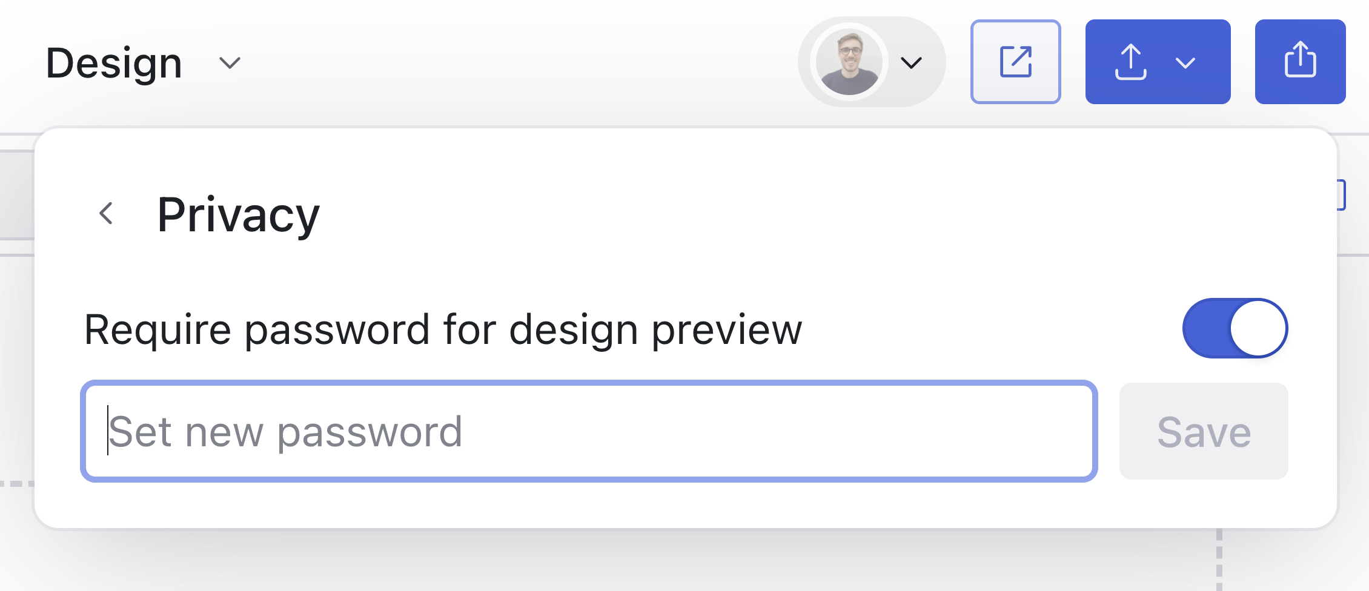The width and height of the screenshot is (1369, 591).
Task: Click the vertical dashed guide below panel
Action: coord(1219,560)
